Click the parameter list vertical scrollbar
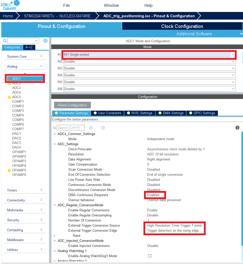 tap(242, 188)
